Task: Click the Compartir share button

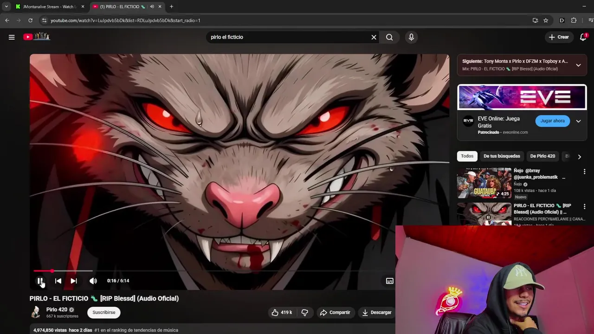Action: point(335,312)
